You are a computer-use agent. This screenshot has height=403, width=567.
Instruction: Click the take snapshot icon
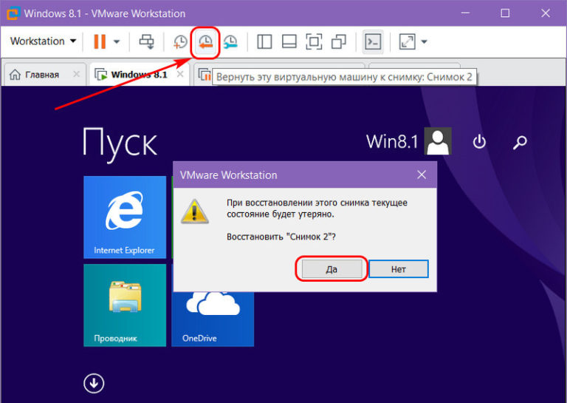181,41
